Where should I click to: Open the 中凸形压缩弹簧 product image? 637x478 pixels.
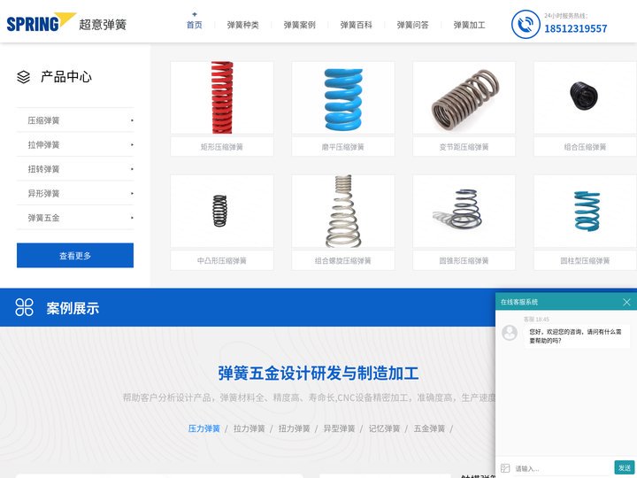point(222,212)
